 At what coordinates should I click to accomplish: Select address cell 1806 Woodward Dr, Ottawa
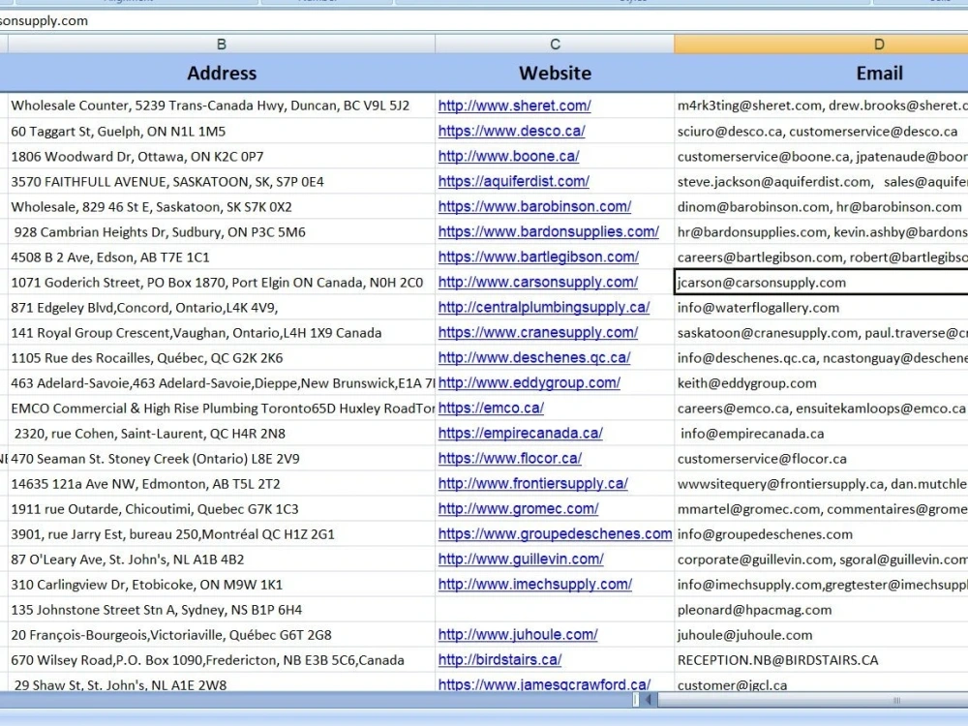pos(221,156)
